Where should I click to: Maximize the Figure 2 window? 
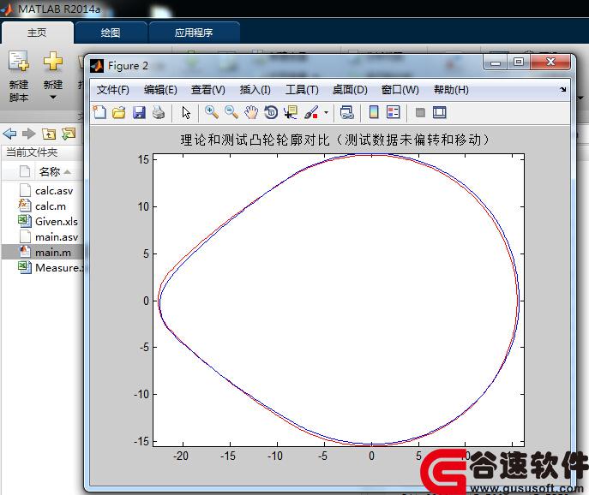point(519,62)
